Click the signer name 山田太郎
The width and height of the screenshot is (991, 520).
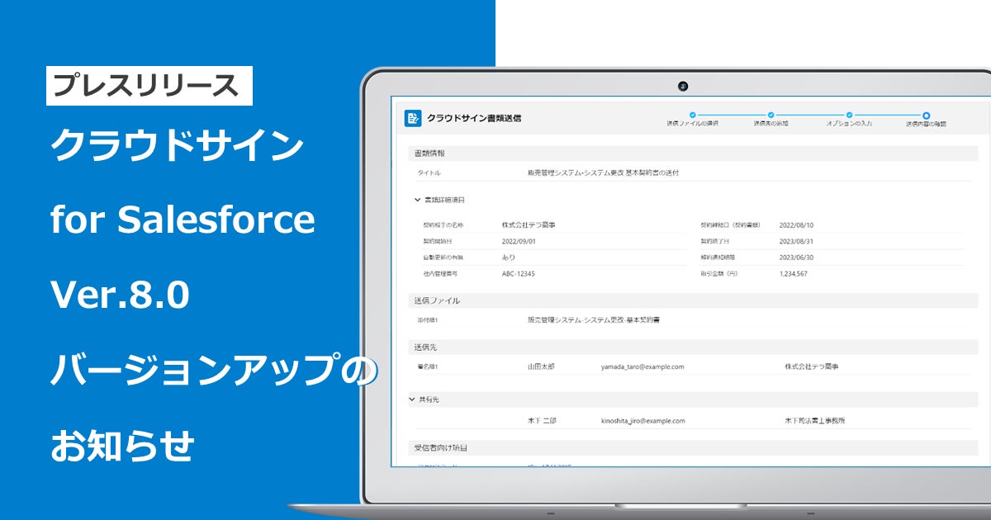(542, 366)
